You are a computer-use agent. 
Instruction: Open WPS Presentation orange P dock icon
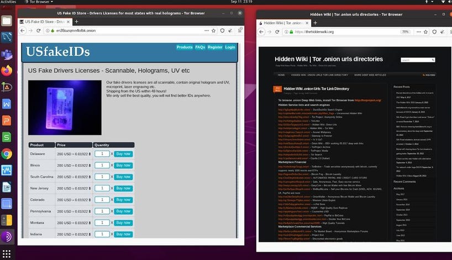[x=6, y=120]
